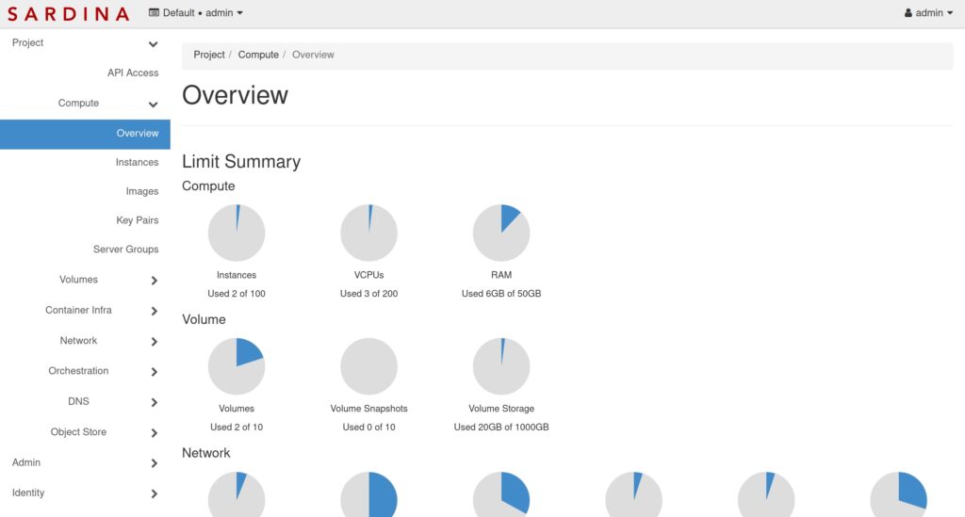Viewport: 965px width, 517px height.
Task: Click the 'Used 2 of 100' text
Action: click(237, 294)
